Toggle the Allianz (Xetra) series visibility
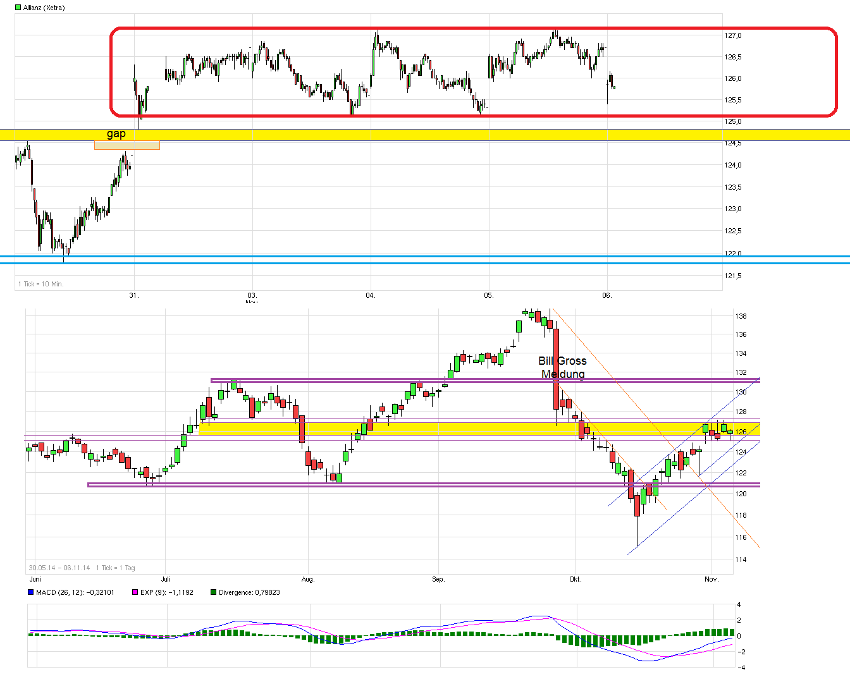The height and width of the screenshot is (684, 850). (17, 8)
